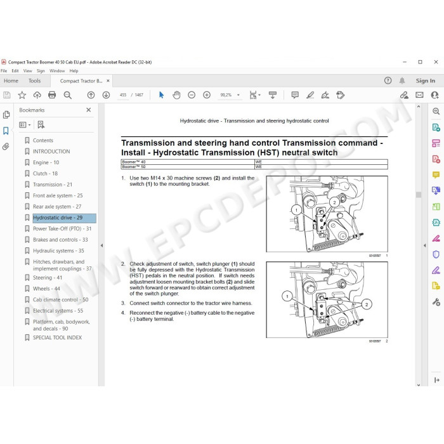
Task: Open the attachments paperclip panel
Action: [6, 147]
